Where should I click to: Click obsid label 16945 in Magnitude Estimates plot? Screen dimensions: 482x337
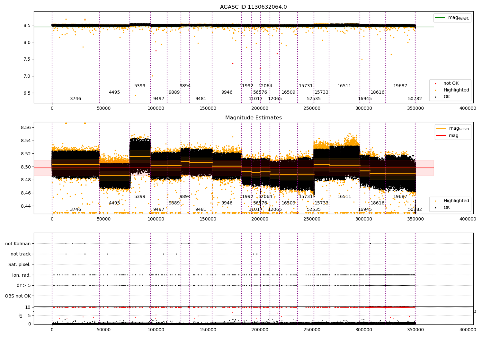pos(365,209)
